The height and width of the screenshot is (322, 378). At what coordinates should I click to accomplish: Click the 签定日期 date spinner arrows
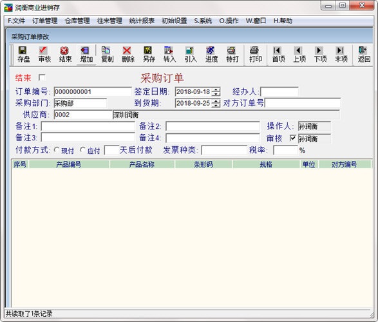click(x=216, y=92)
